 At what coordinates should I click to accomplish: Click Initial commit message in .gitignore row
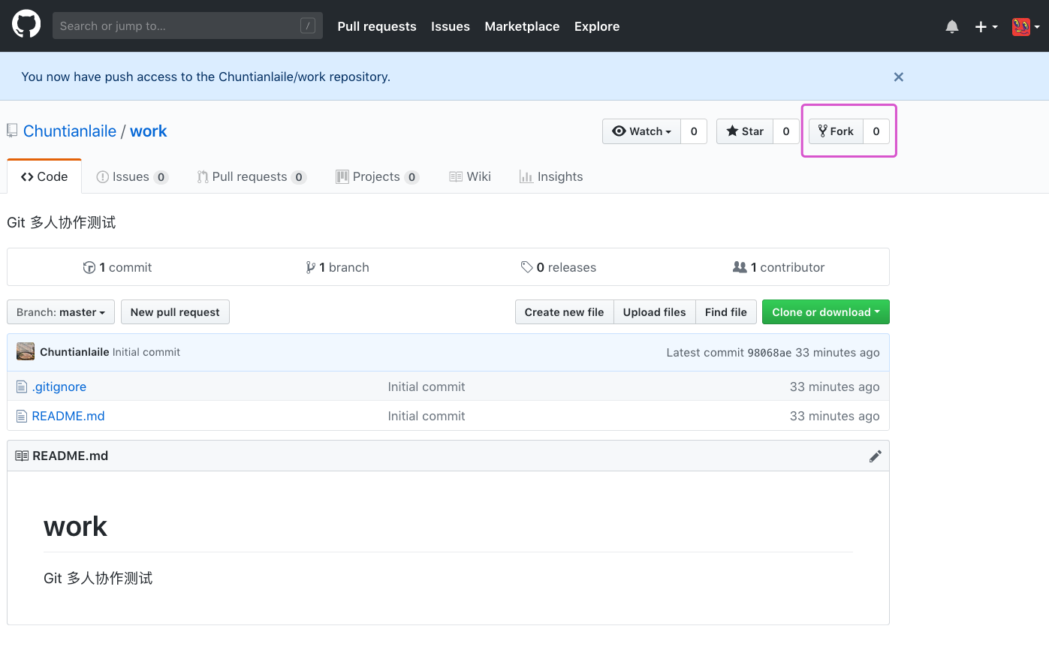tap(427, 387)
